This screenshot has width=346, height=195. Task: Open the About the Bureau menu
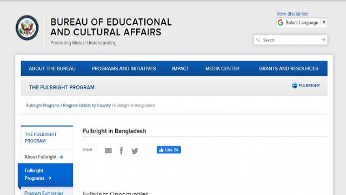pyautogui.click(x=52, y=69)
